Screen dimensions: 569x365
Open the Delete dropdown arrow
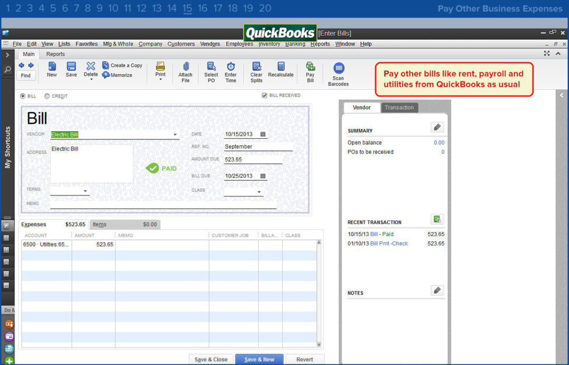(x=91, y=79)
